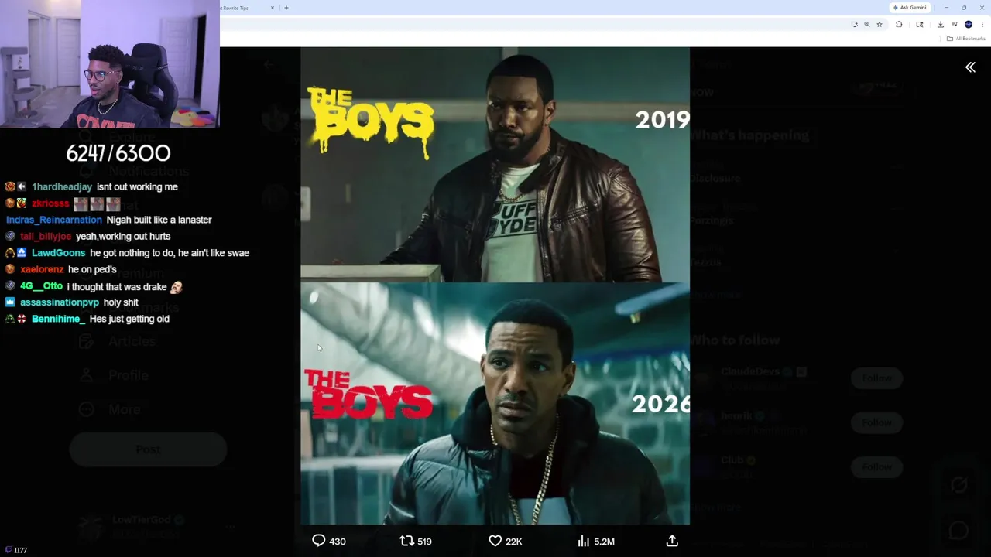Click username xaelorenz in chat
991x557 pixels.
point(42,269)
